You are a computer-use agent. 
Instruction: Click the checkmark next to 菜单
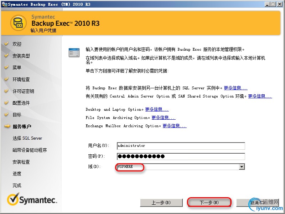tap(6, 67)
